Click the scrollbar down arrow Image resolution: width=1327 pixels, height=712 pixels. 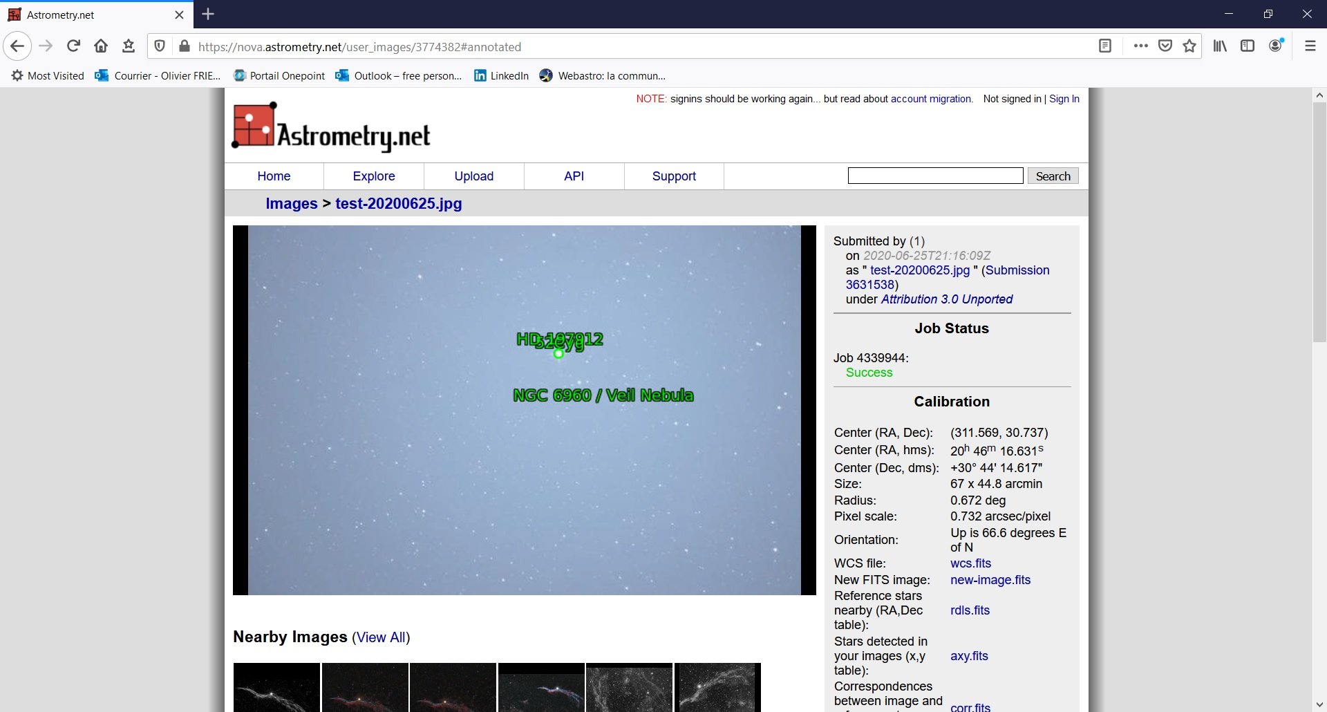pos(1319,704)
